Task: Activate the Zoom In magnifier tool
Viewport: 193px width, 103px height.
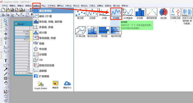Action: coord(6,25)
